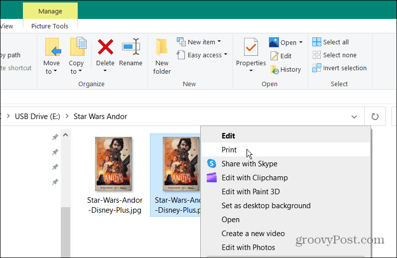
Task: Click the Copy to icon
Action: point(78,47)
